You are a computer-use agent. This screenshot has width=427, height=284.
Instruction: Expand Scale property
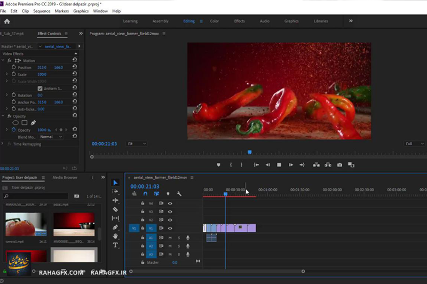pos(7,74)
